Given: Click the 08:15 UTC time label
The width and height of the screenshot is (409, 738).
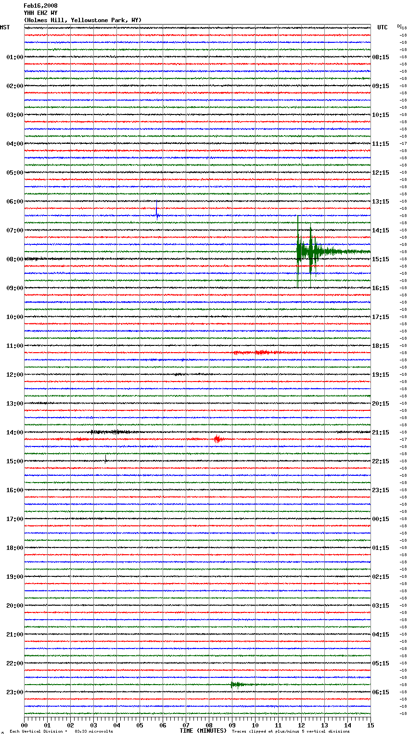Looking at the screenshot, I should (x=381, y=57).
